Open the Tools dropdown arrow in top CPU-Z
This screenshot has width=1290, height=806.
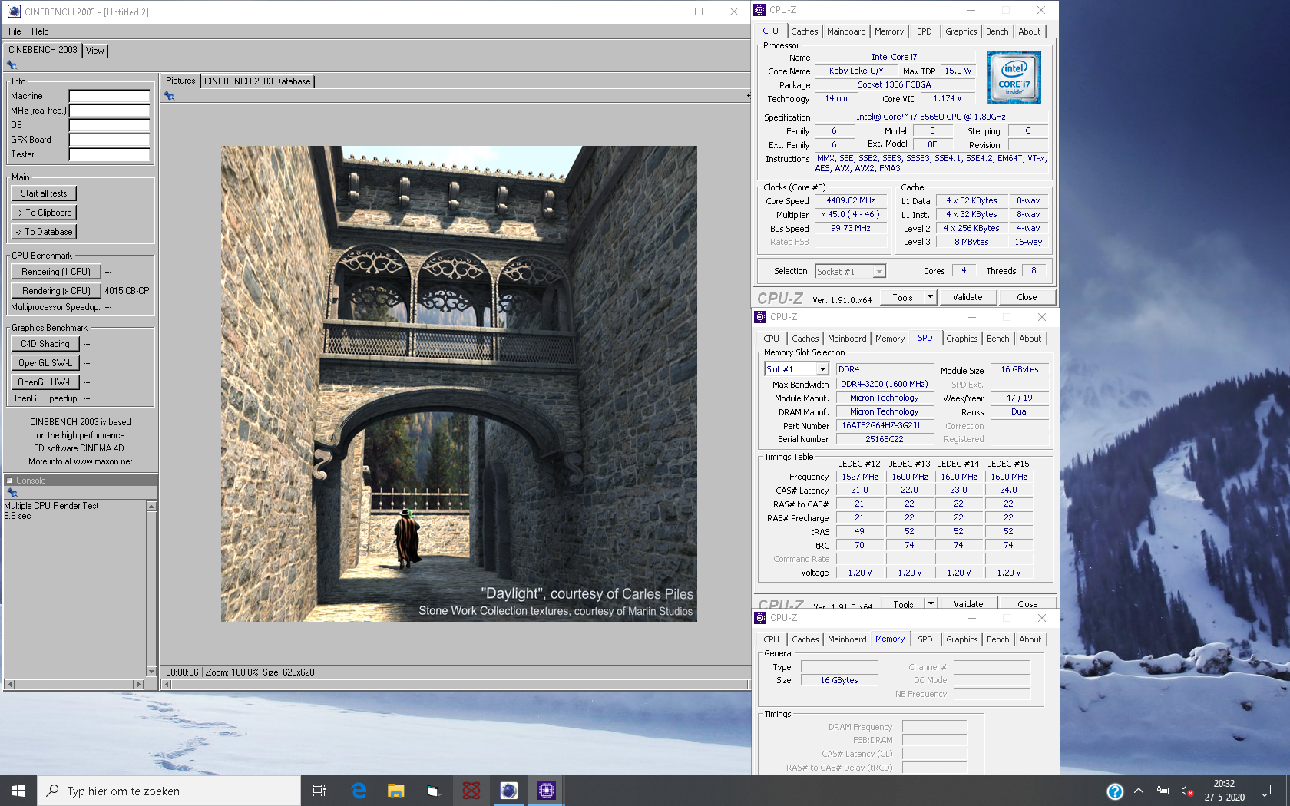tap(930, 297)
